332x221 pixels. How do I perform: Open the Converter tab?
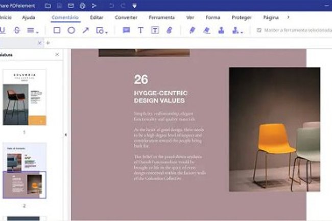(x=126, y=17)
